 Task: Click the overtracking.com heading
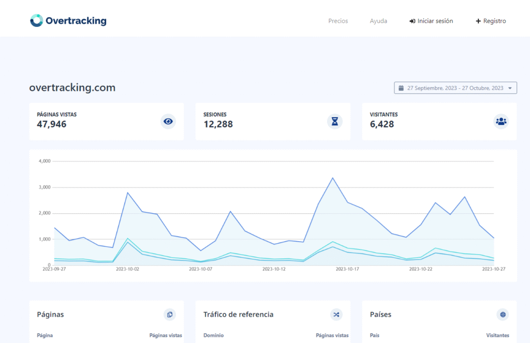click(x=72, y=88)
